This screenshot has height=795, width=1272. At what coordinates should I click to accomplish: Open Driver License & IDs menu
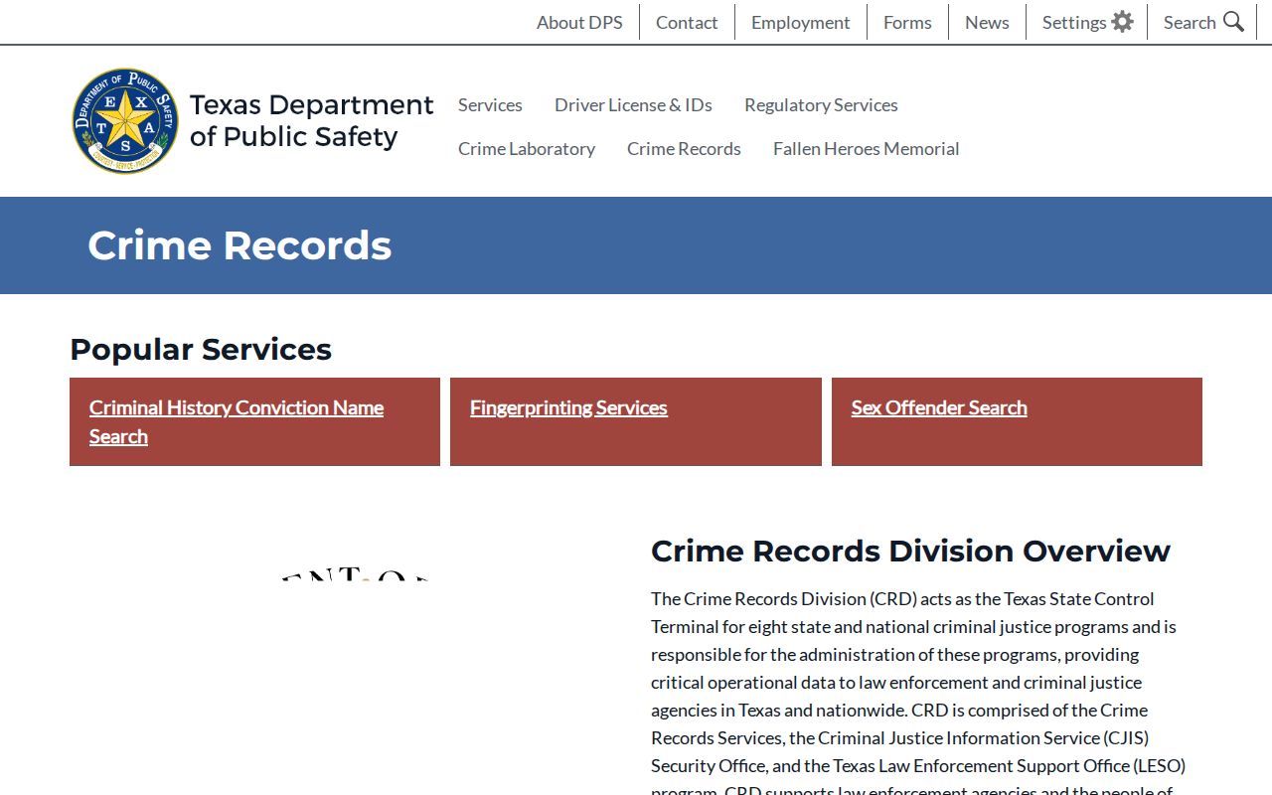[633, 104]
